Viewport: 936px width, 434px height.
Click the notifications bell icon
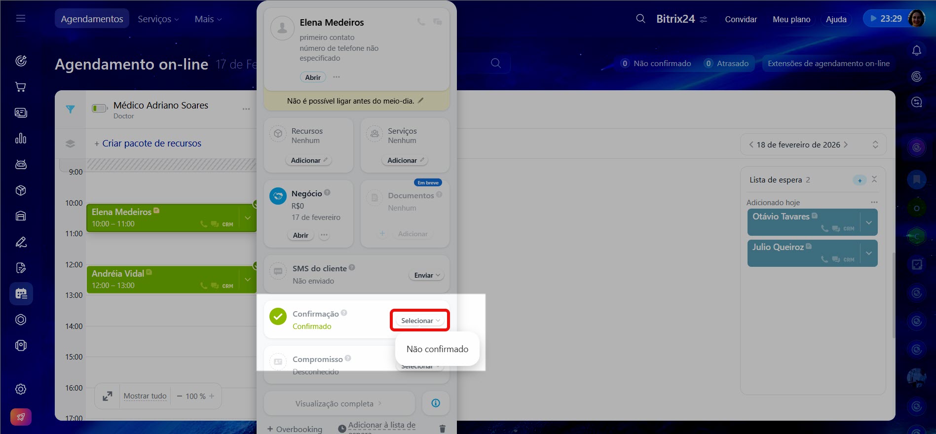coord(916,50)
